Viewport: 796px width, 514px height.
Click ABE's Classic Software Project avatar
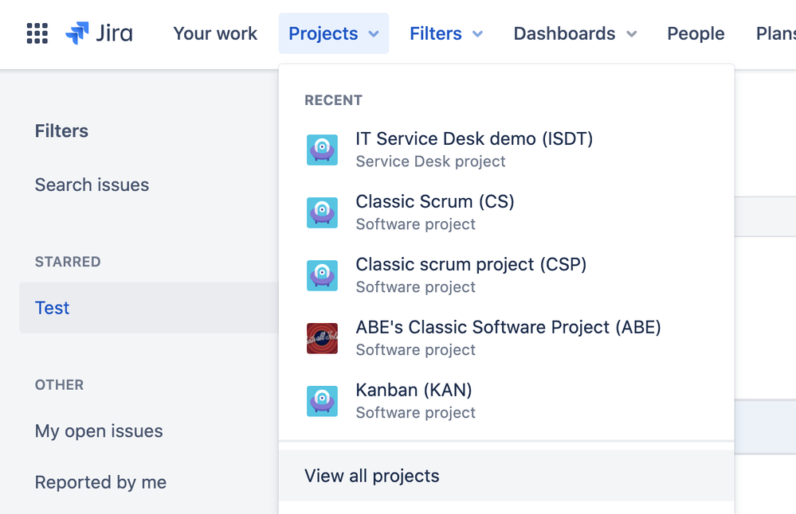[323, 338]
